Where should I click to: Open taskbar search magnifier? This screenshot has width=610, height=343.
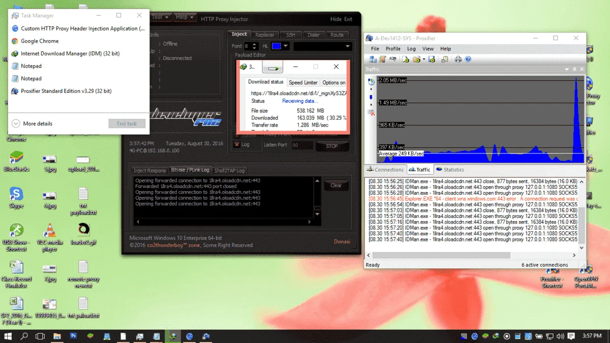(x=24, y=336)
